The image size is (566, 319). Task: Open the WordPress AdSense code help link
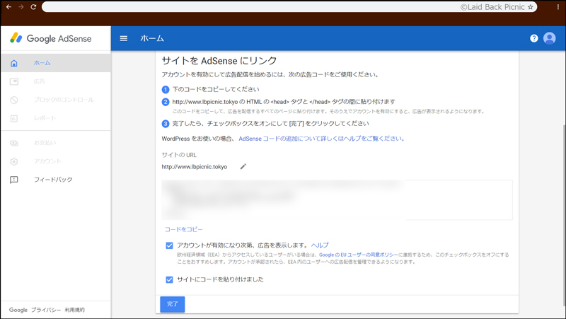pyautogui.click(x=322, y=139)
